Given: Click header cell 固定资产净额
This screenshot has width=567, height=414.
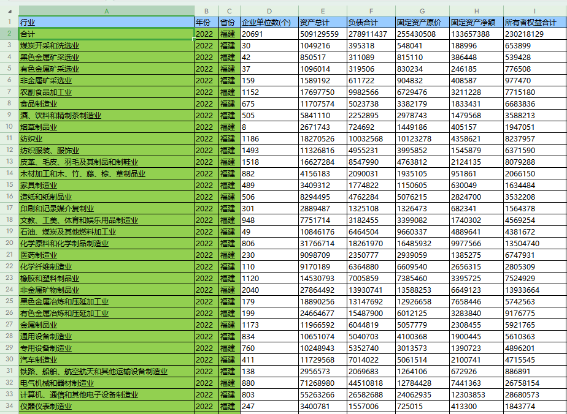Looking at the screenshot, I should click(x=476, y=23).
